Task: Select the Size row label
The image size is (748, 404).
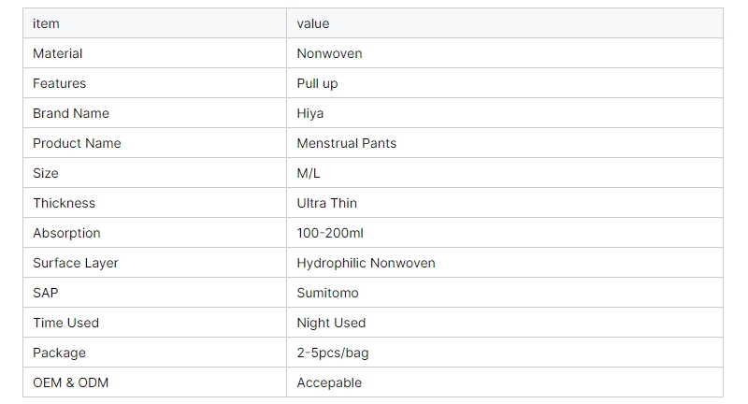Action: pyautogui.click(x=46, y=173)
